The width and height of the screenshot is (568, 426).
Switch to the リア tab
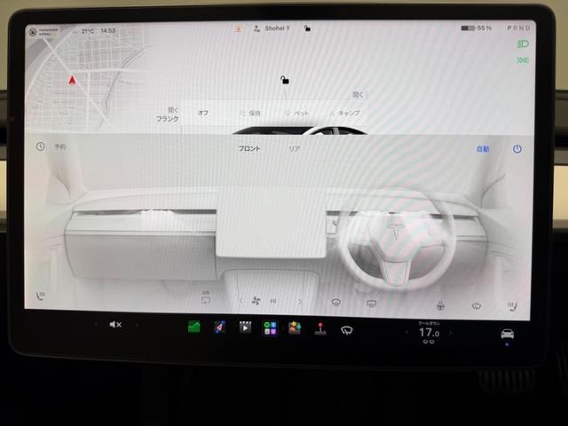click(294, 148)
